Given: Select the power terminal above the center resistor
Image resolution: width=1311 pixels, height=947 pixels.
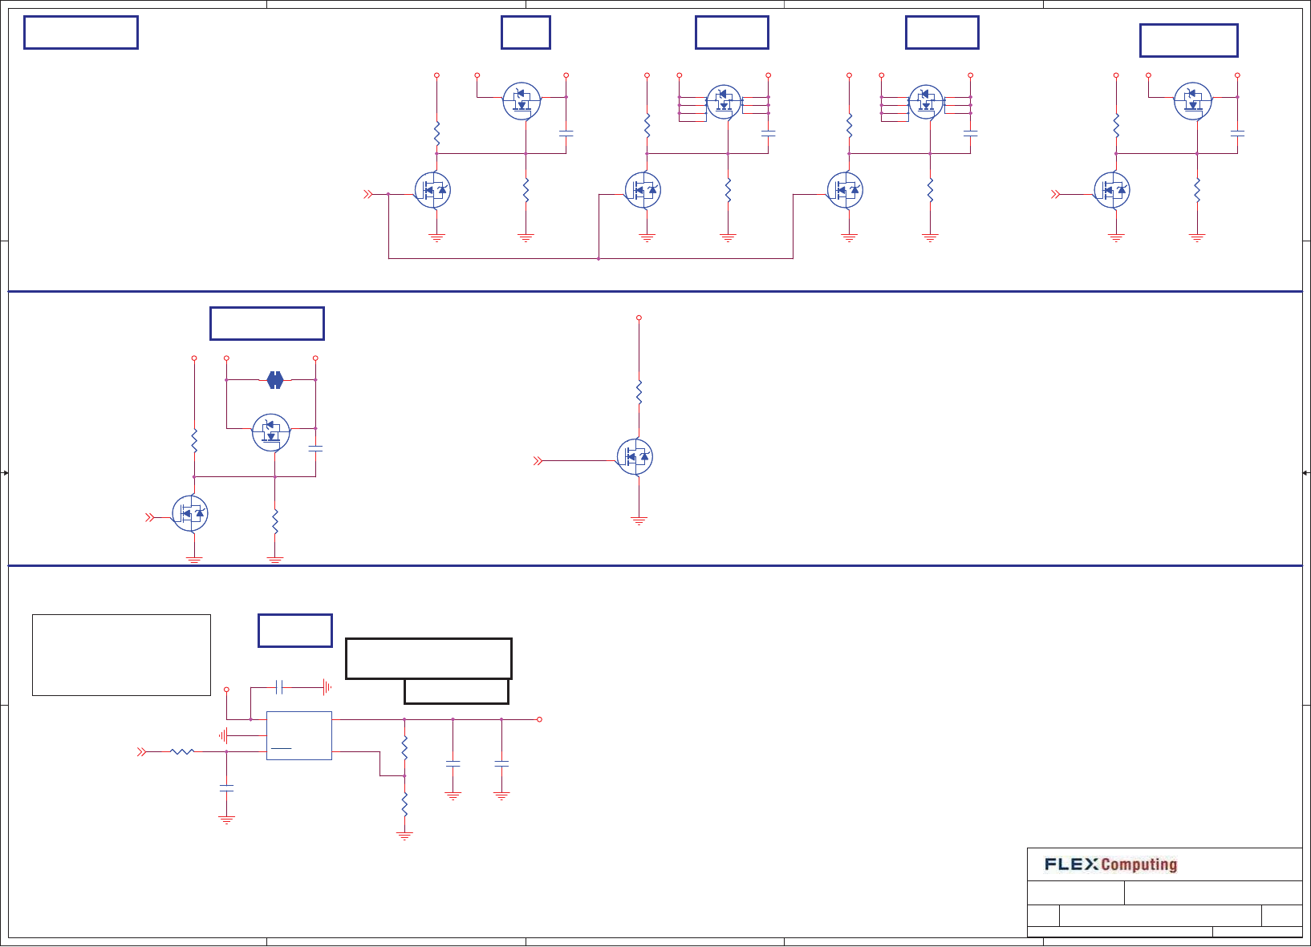Looking at the screenshot, I should click(639, 318).
